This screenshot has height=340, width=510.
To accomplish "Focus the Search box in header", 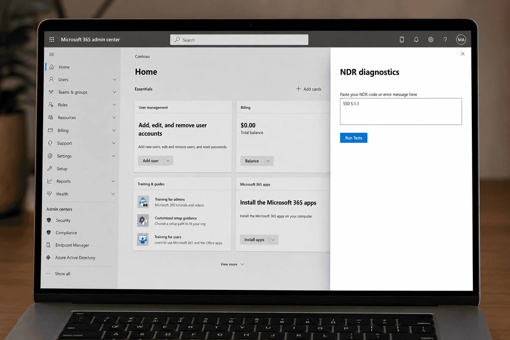I will pyautogui.click(x=239, y=40).
